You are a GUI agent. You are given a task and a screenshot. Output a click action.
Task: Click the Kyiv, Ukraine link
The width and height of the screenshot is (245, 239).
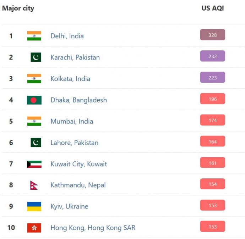tap(69, 206)
